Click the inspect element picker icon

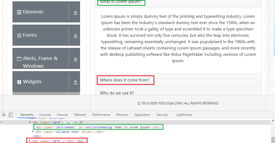pyautogui.click(x=3, y=115)
